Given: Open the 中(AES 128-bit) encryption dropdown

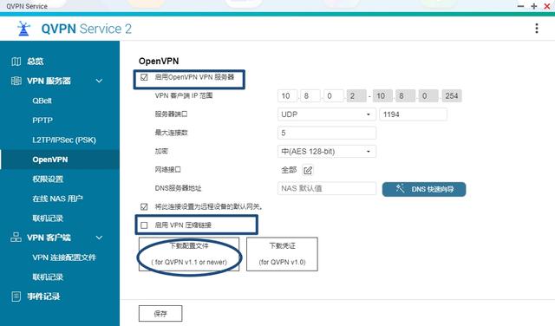Looking at the screenshot, I should click(x=326, y=152).
